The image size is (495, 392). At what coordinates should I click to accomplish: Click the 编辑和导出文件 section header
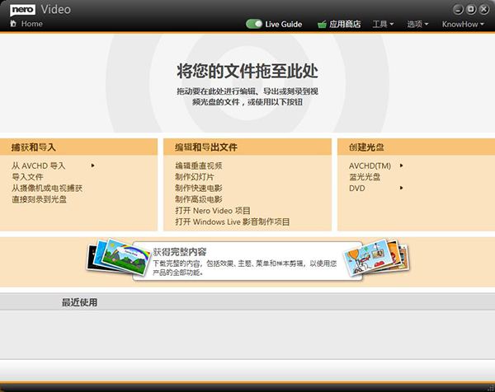point(247,147)
